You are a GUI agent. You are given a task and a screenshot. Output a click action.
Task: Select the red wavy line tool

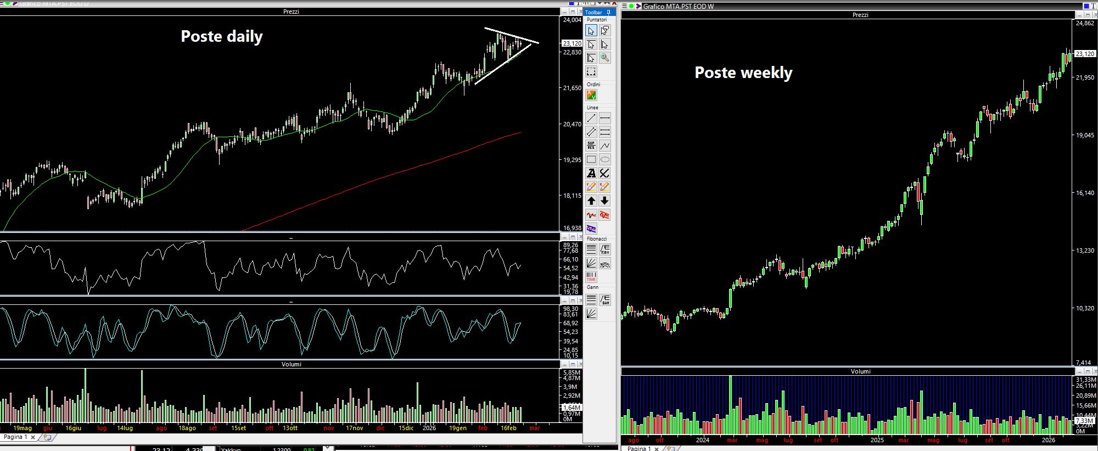591,215
